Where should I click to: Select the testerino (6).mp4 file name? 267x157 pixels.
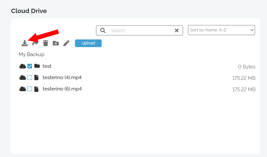[62, 89]
